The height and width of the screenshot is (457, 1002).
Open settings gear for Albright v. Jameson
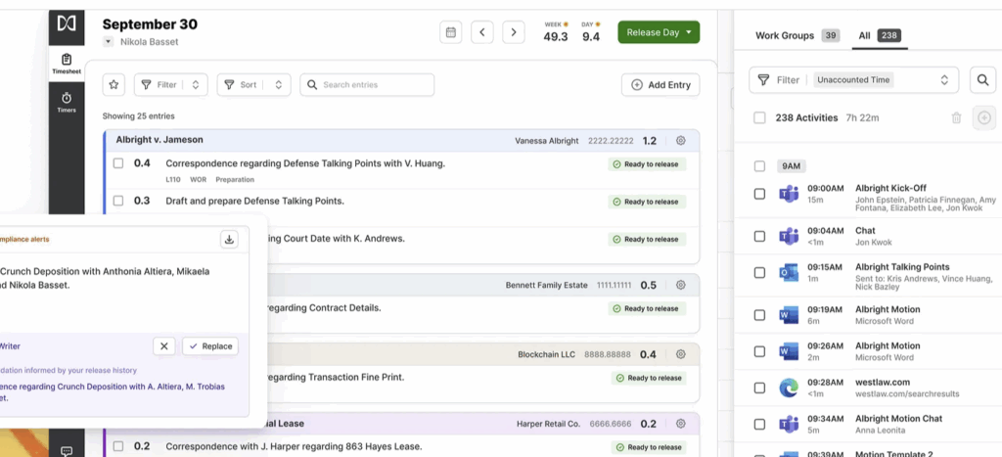[x=681, y=141]
